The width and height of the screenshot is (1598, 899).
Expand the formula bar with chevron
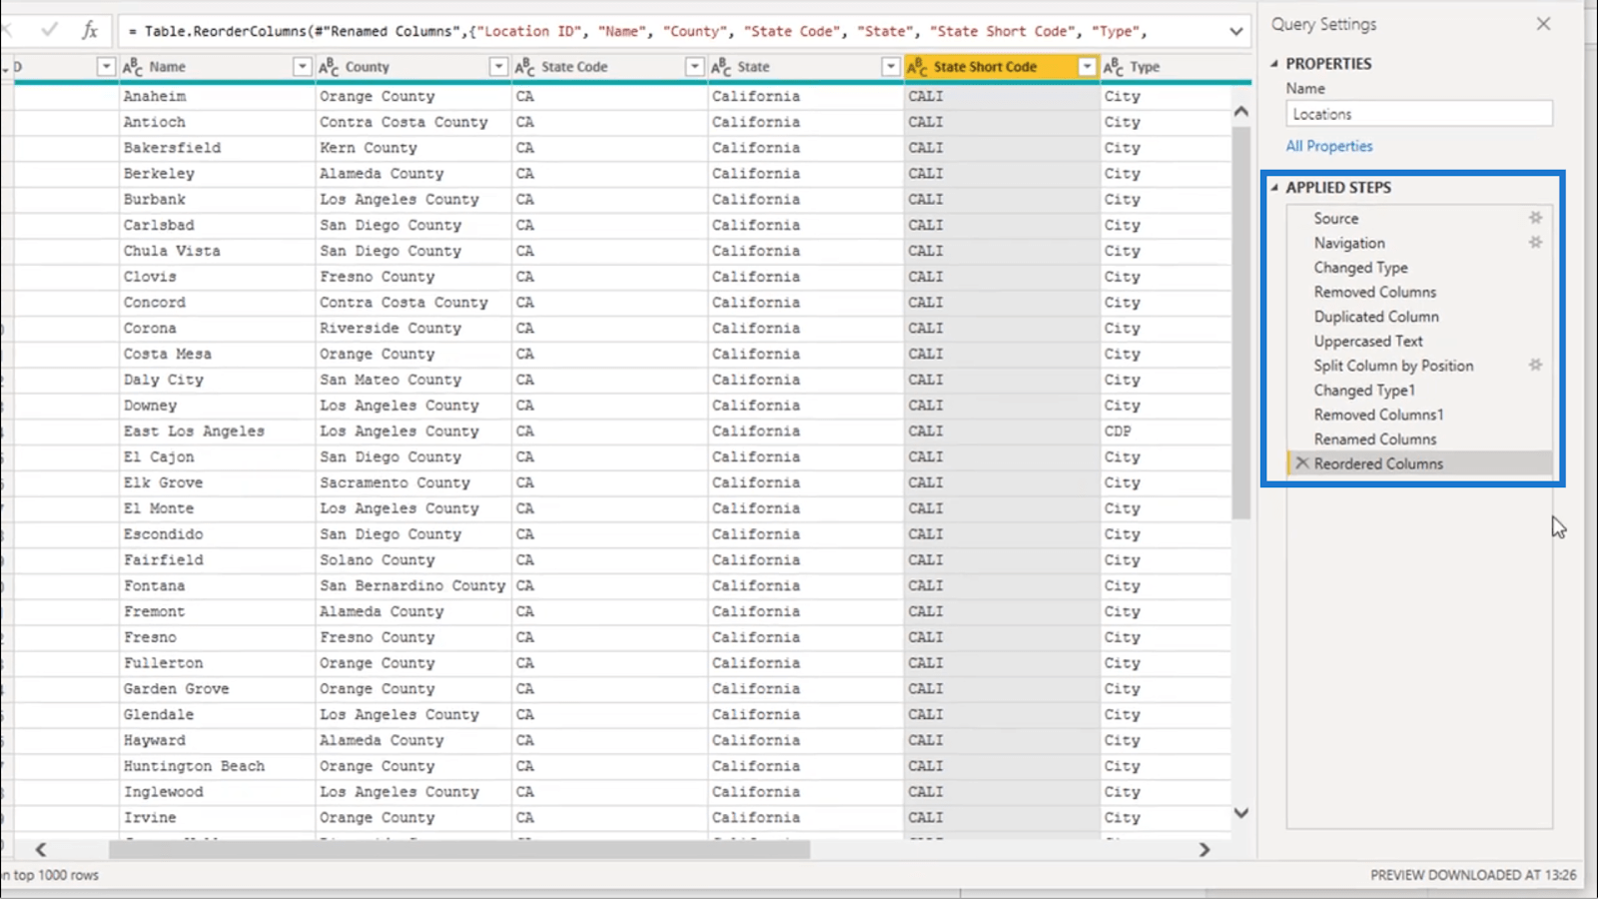point(1235,31)
